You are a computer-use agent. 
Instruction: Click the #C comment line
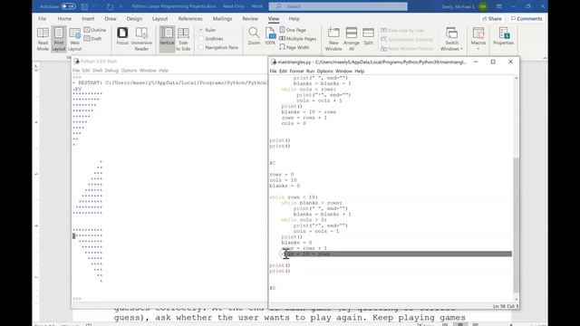coord(273,163)
